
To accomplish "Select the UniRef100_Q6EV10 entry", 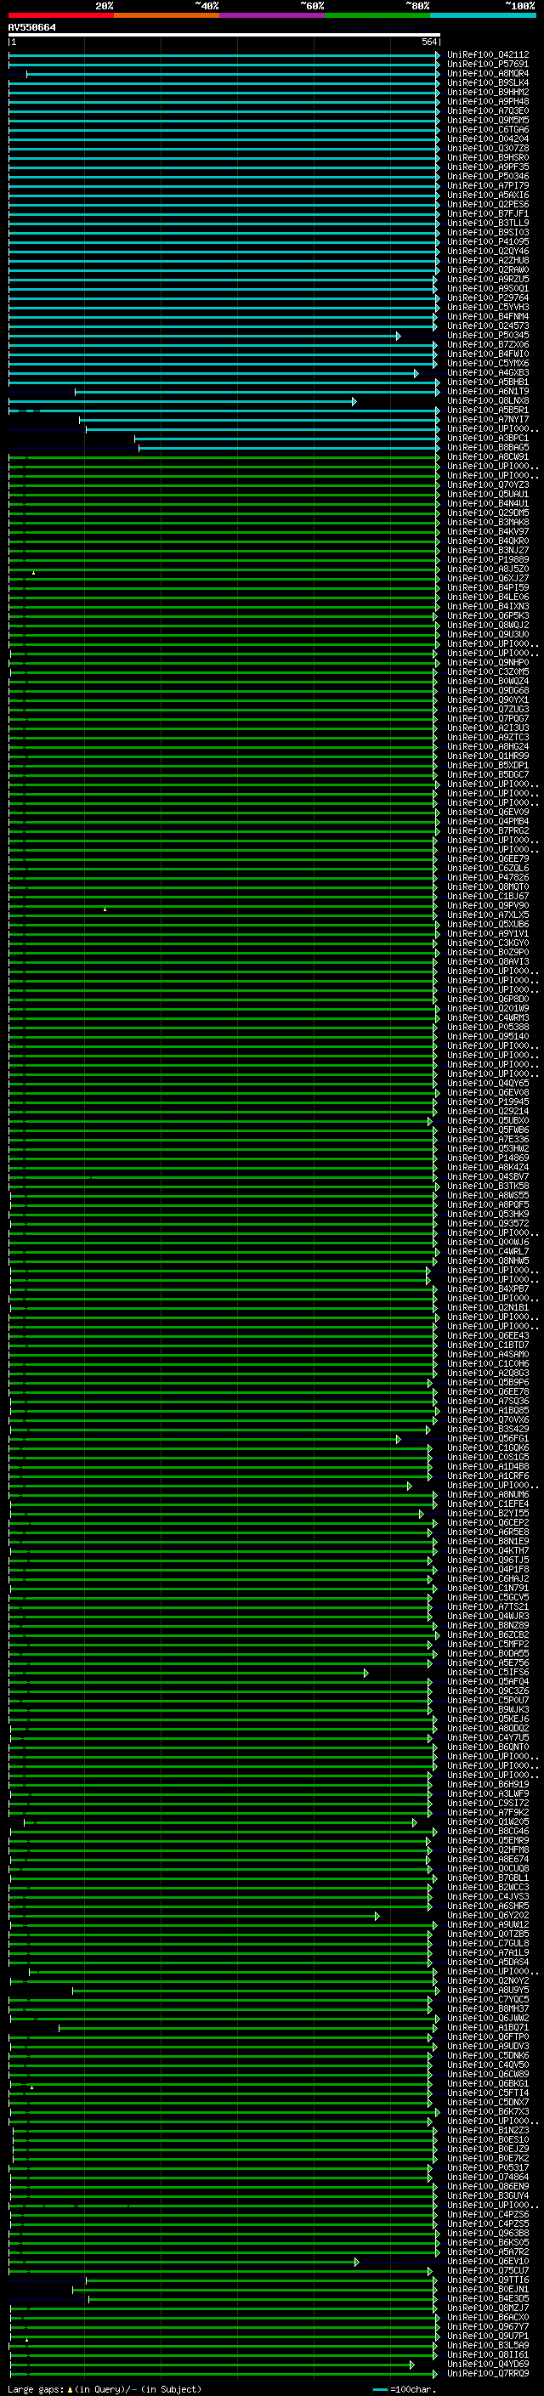I will (487, 2261).
